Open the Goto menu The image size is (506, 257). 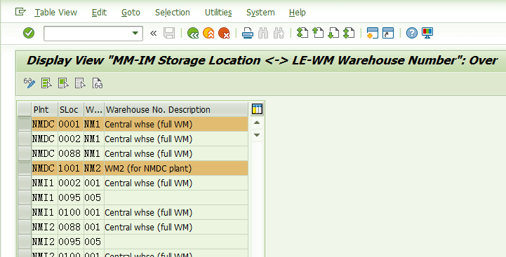pyautogui.click(x=131, y=13)
